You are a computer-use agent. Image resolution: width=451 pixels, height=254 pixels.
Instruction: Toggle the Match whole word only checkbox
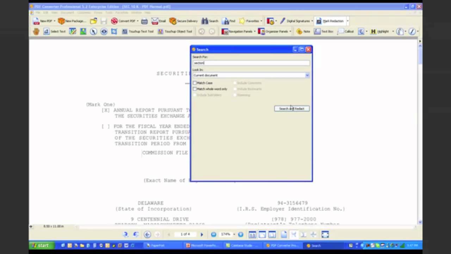tap(195, 89)
